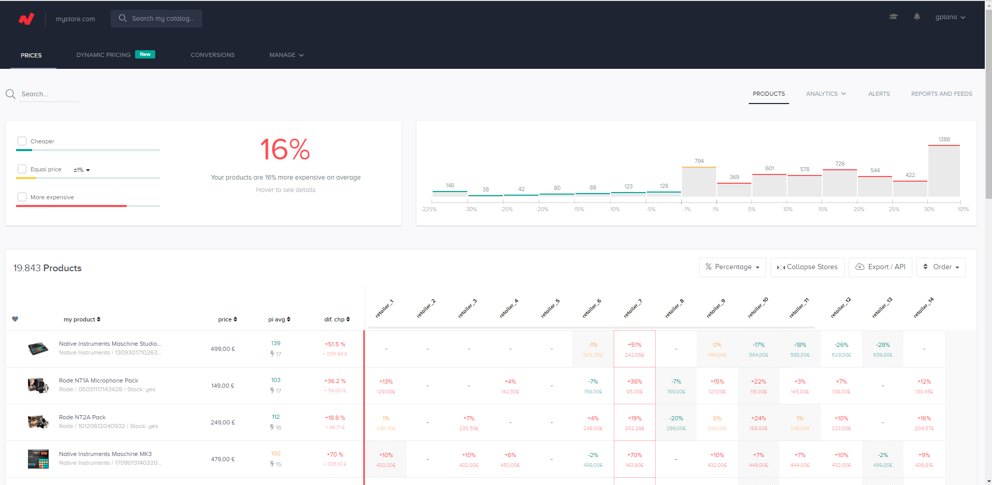Image resolution: width=992 pixels, height=485 pixels.
Task: Click the 794 histogram bar
Action: [699, 182]
